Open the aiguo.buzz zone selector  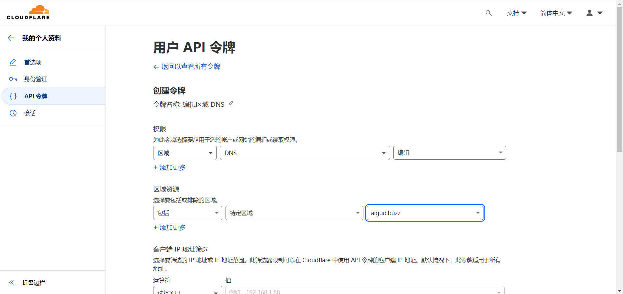point(425,213)
